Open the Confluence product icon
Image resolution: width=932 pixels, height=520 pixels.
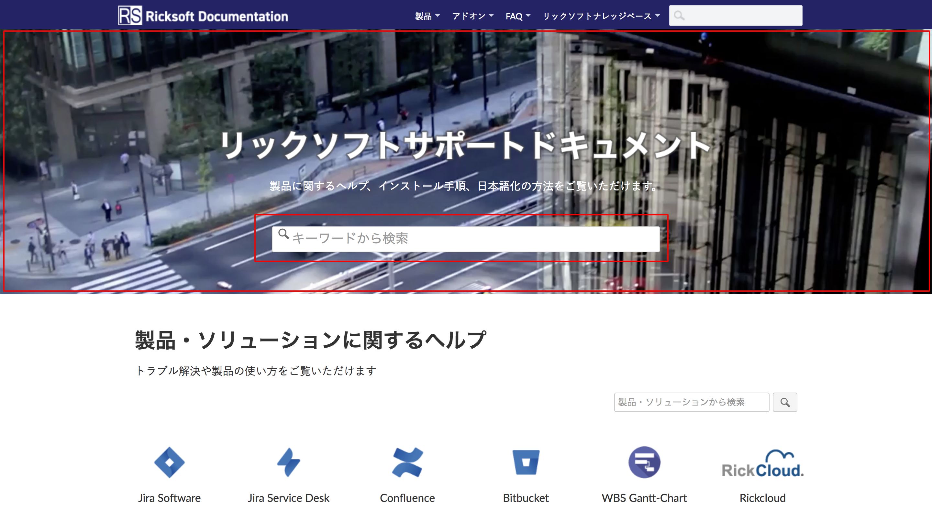click(407, 462)
